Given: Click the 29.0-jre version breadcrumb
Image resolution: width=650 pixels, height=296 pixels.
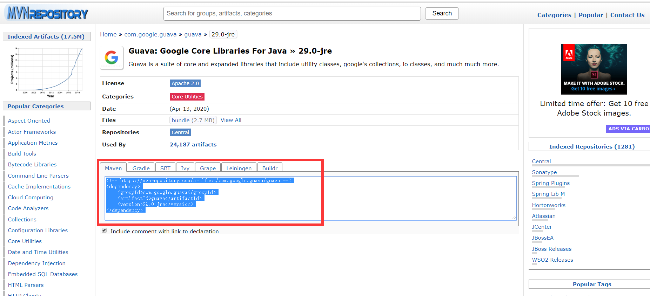Looking at the screenshot, I should click(223, 34).
